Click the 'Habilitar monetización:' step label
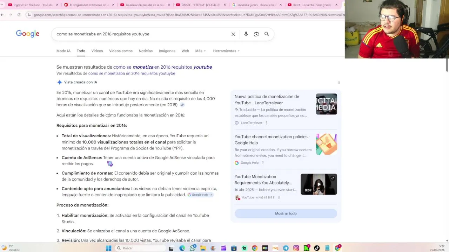The height and width of the screenshot is (252, 449). coord(85,216)
